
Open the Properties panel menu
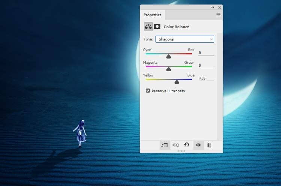click(x=218, y=15)
